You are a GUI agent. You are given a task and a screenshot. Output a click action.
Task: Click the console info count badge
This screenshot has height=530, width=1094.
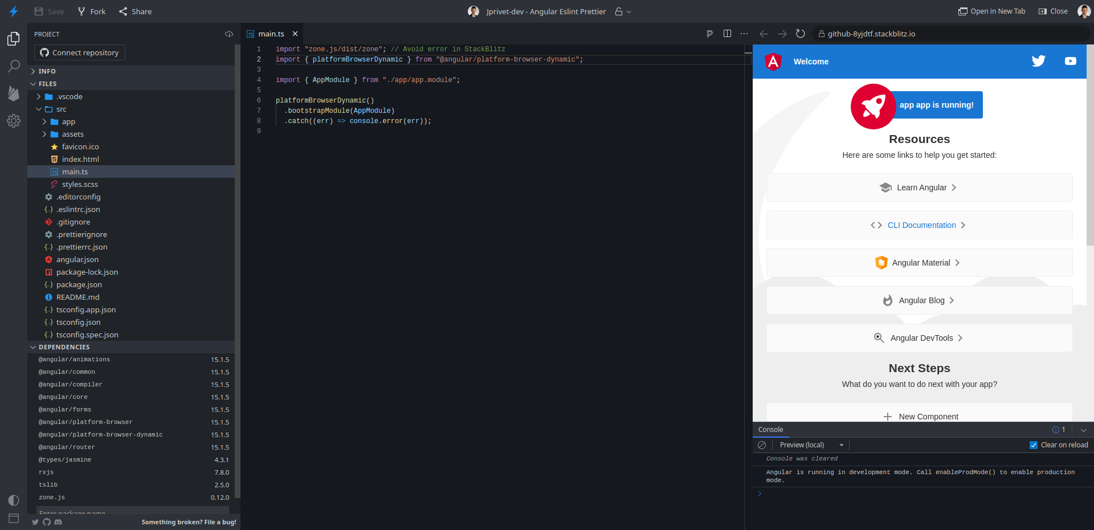coord(1059,430)
